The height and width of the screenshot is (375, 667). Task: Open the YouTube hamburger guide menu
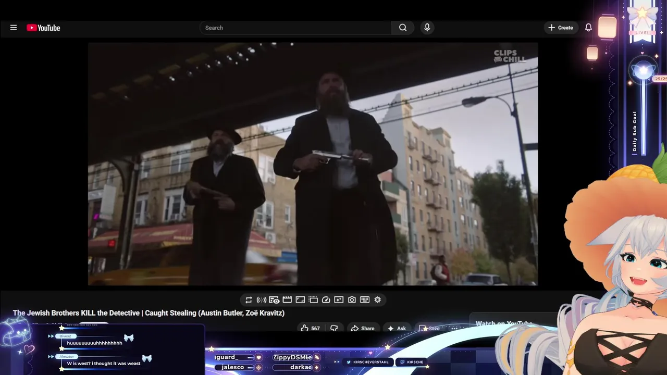pos(14,28)
